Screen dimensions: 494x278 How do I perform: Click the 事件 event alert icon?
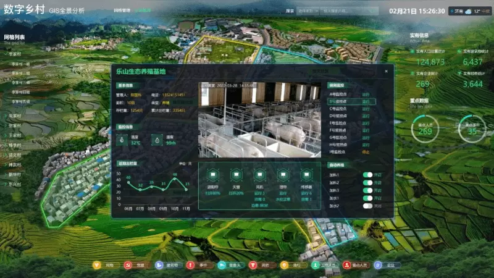click(190, 265)
